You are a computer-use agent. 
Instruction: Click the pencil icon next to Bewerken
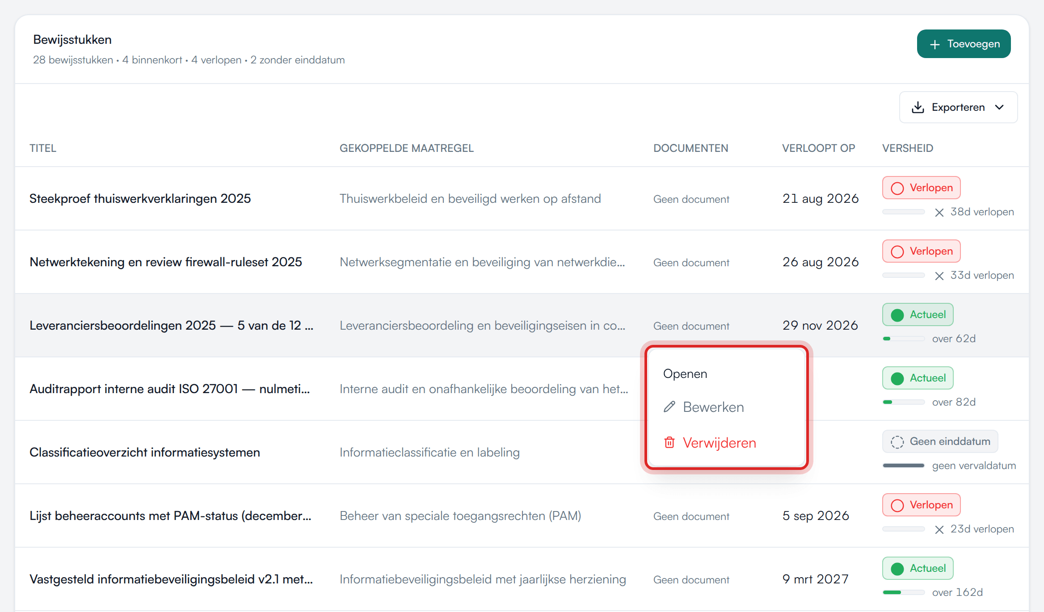[669, 407]
